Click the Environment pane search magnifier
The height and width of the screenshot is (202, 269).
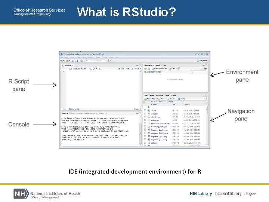pyautogui.click(x=192, y=71)
